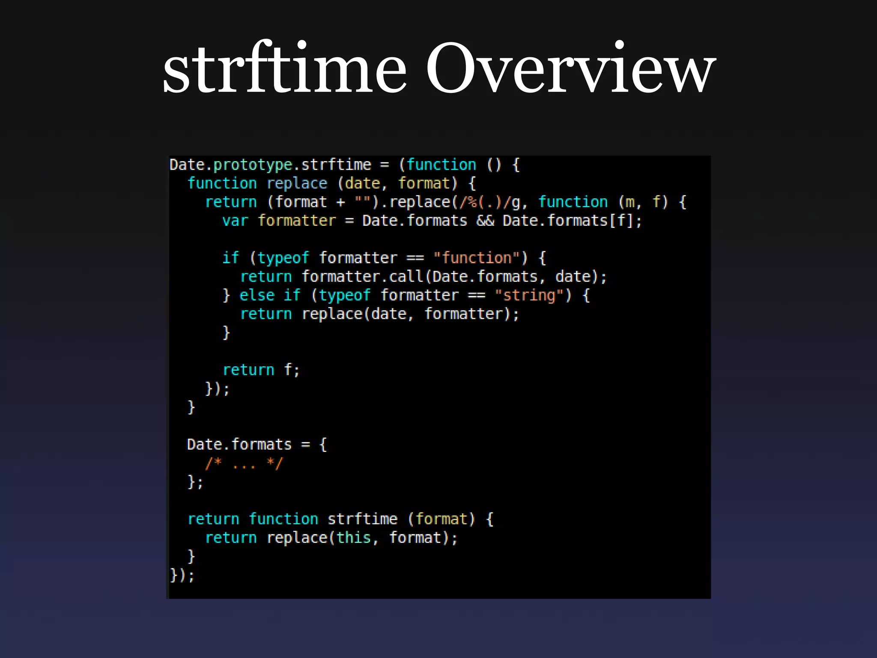This screenshot has height=658, width=877.
Task: Click the line 'return f;'
Action: [261, 370]
